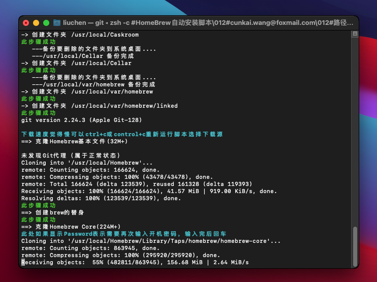This screenshot has height=282, width=377.
Task: Click the line '创建文件夹 /usr/local/var/homebrew/linked'
Action: (100, 106)
